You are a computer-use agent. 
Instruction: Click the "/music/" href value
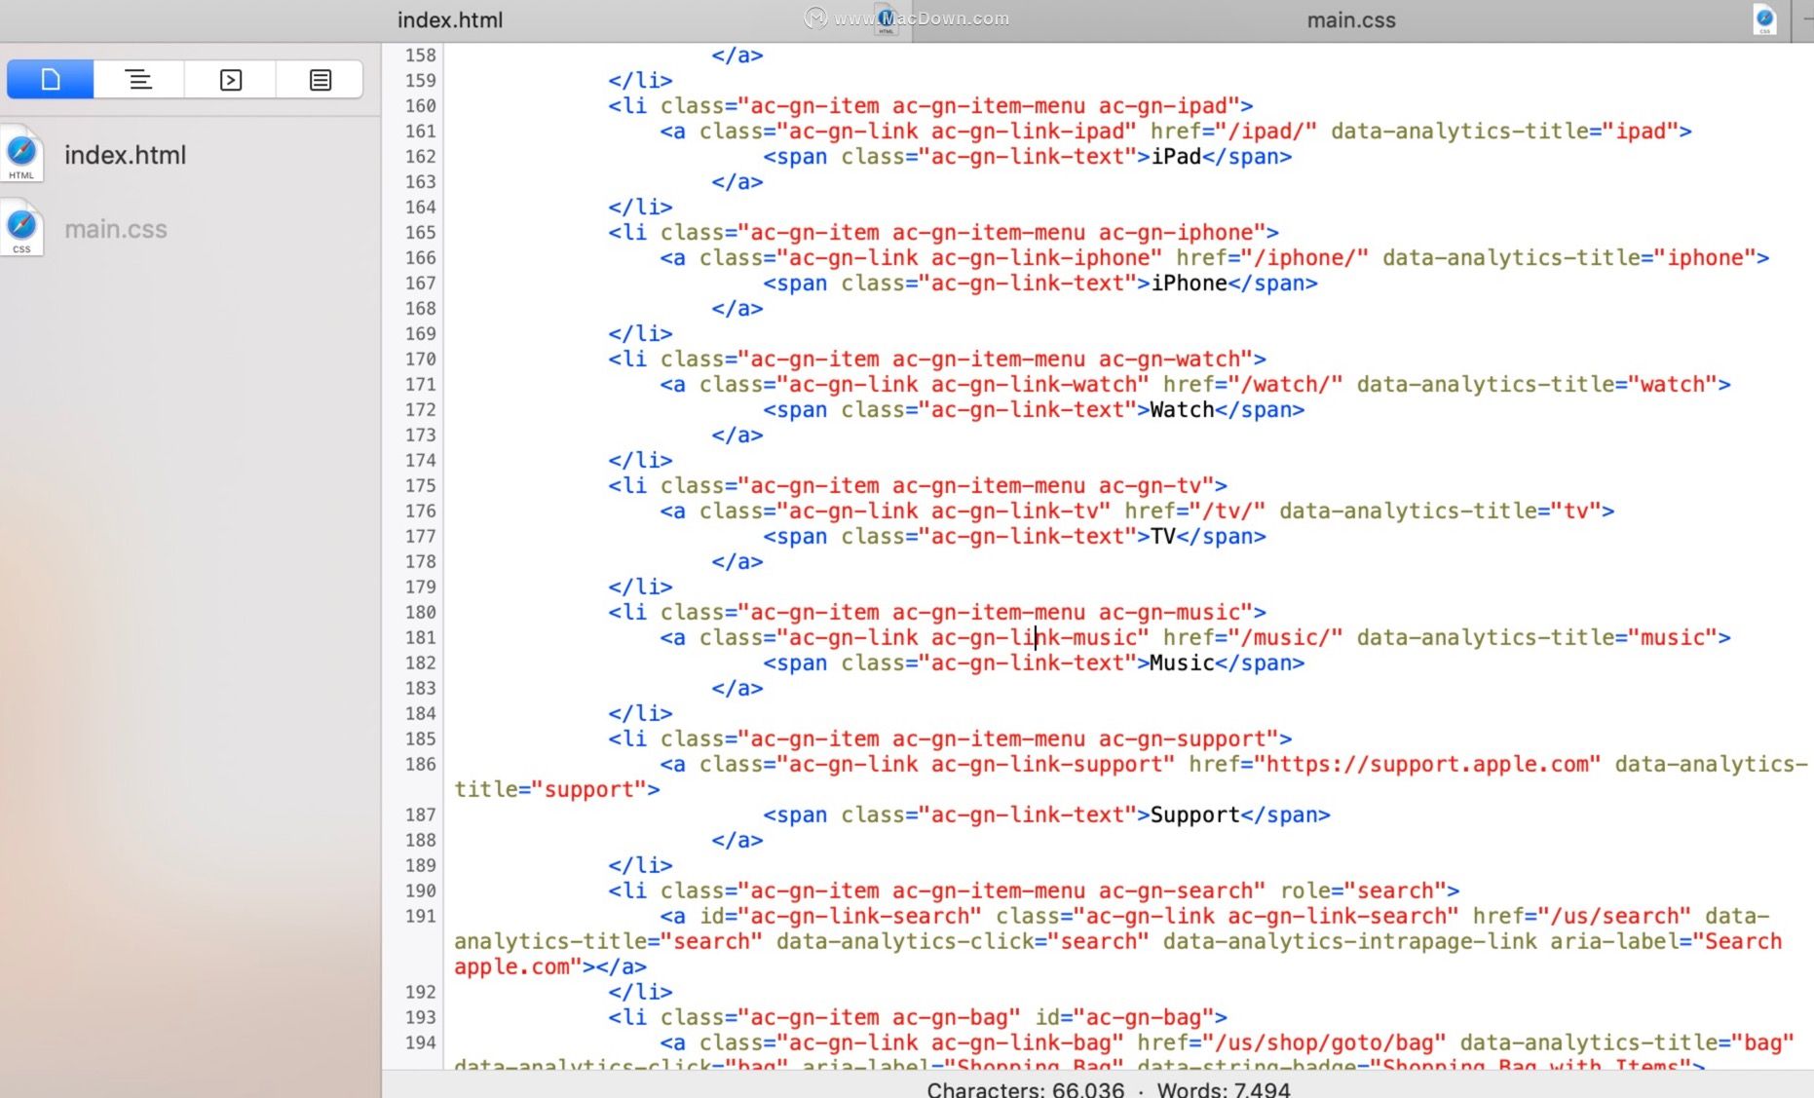tap(1285, 638)
